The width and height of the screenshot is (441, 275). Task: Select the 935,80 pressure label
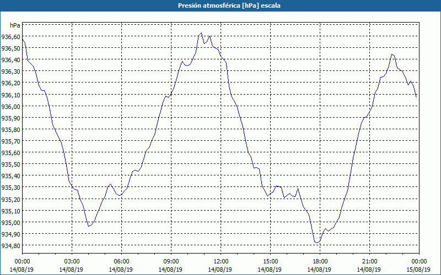10,130
